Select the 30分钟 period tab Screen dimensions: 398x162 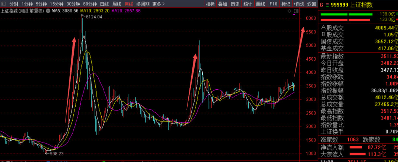point(73,4)
